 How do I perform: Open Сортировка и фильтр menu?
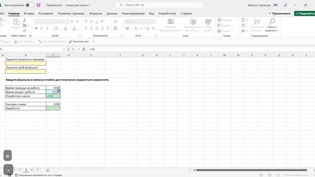click(257, 25)
